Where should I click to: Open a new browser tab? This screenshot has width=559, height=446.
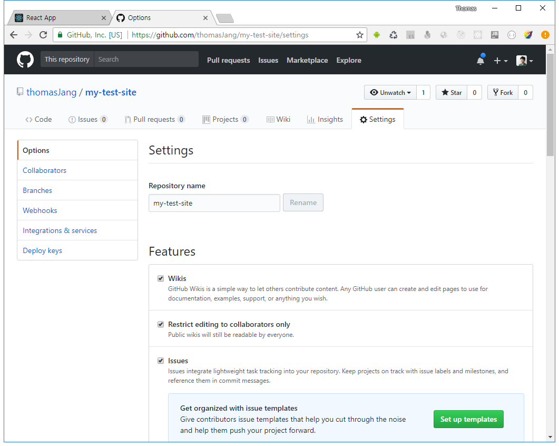coord(224,18)
